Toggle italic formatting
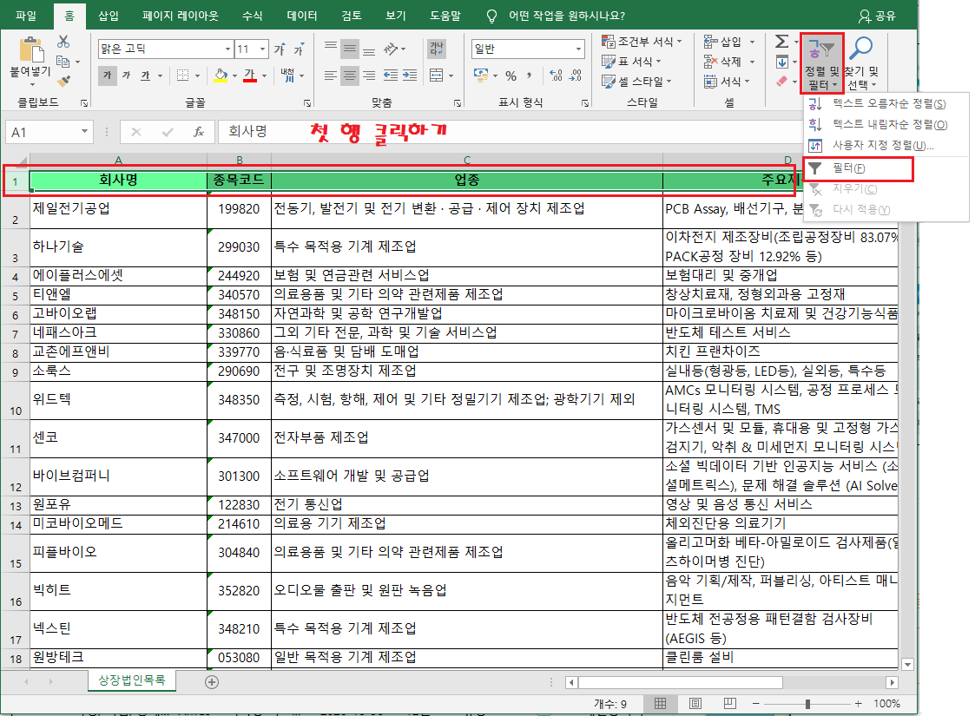 pos(126,76)
